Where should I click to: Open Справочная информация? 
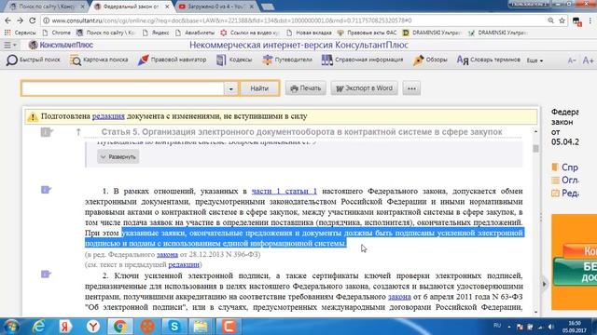(x=362, y=60)
